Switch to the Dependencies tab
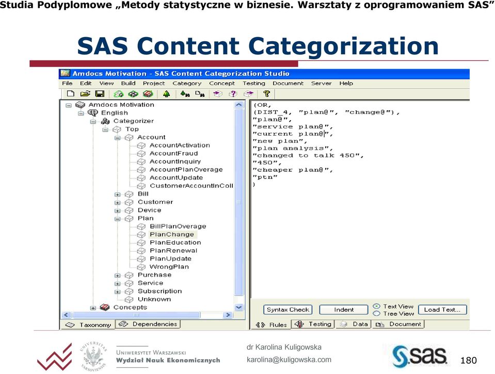Viewport: 495px width, 374px height. 148,324
